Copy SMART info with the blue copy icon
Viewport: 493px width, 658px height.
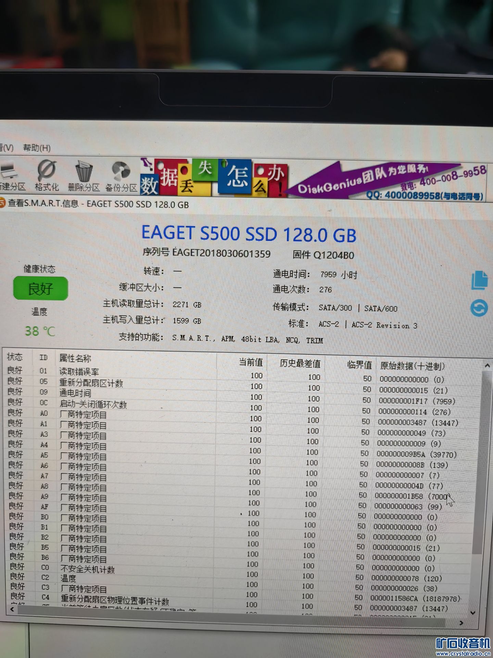point(479,280)
